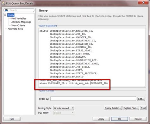
Task: Click the LboEmpDetailsView.DEPARTMENT_NAME line
Action: 74,64
